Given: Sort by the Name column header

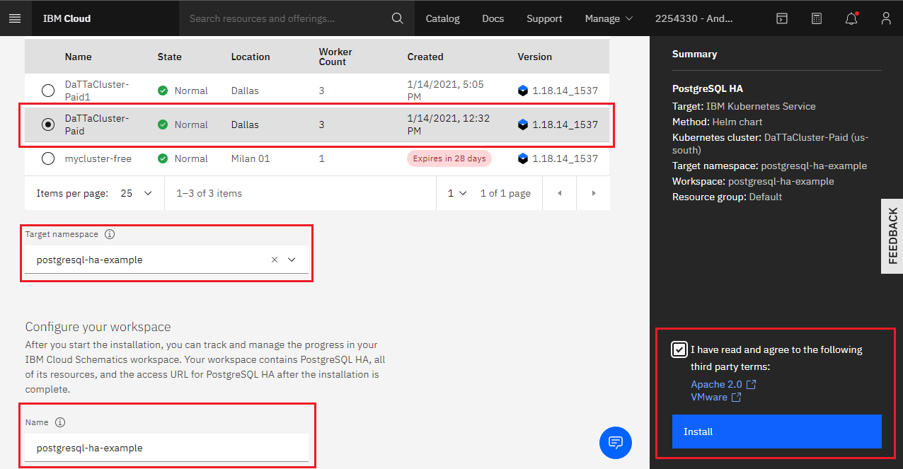Looking at the screenshot, I should [78, 57].
